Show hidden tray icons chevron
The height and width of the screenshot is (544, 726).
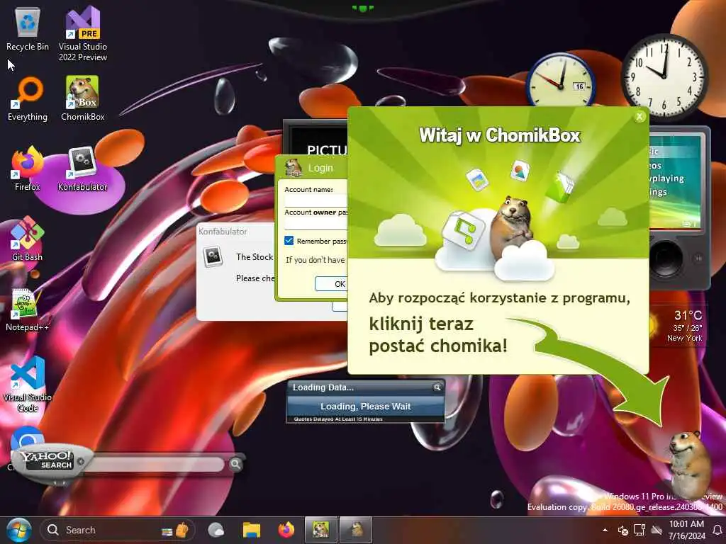[605, 530]
